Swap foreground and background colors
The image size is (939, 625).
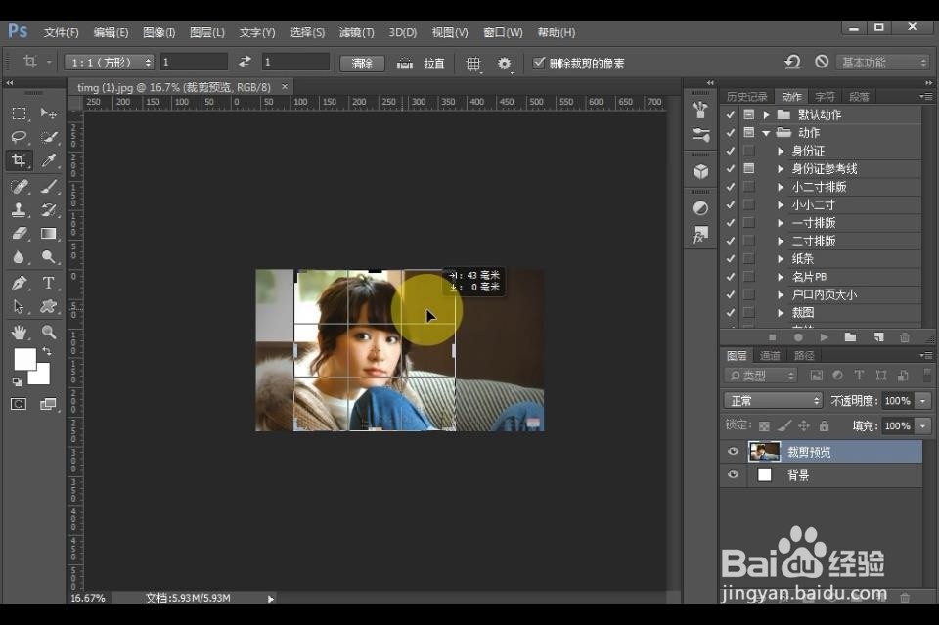[46, 351]
